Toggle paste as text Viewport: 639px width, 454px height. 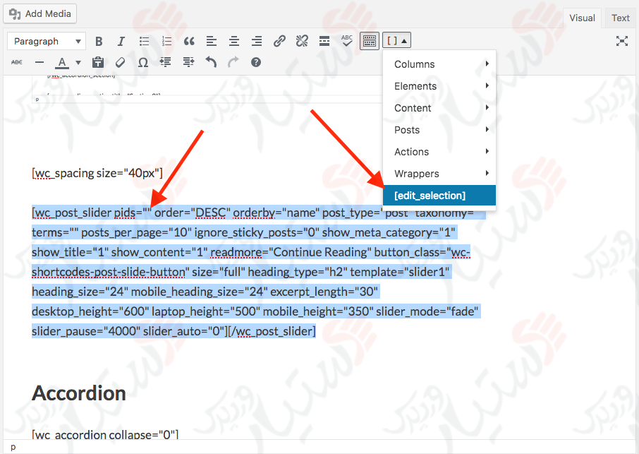click(x=98, y=62)
